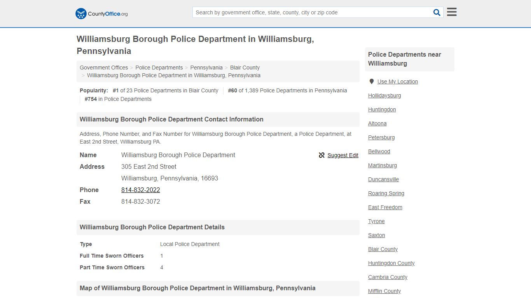The width and height of the screenshot is (531, 298).
Task: Open Altoona link
Action: tap(377, 123)
